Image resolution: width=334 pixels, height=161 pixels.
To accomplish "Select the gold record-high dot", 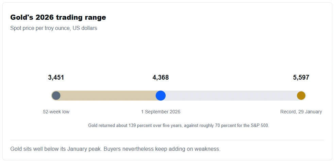I will point(301,96).
